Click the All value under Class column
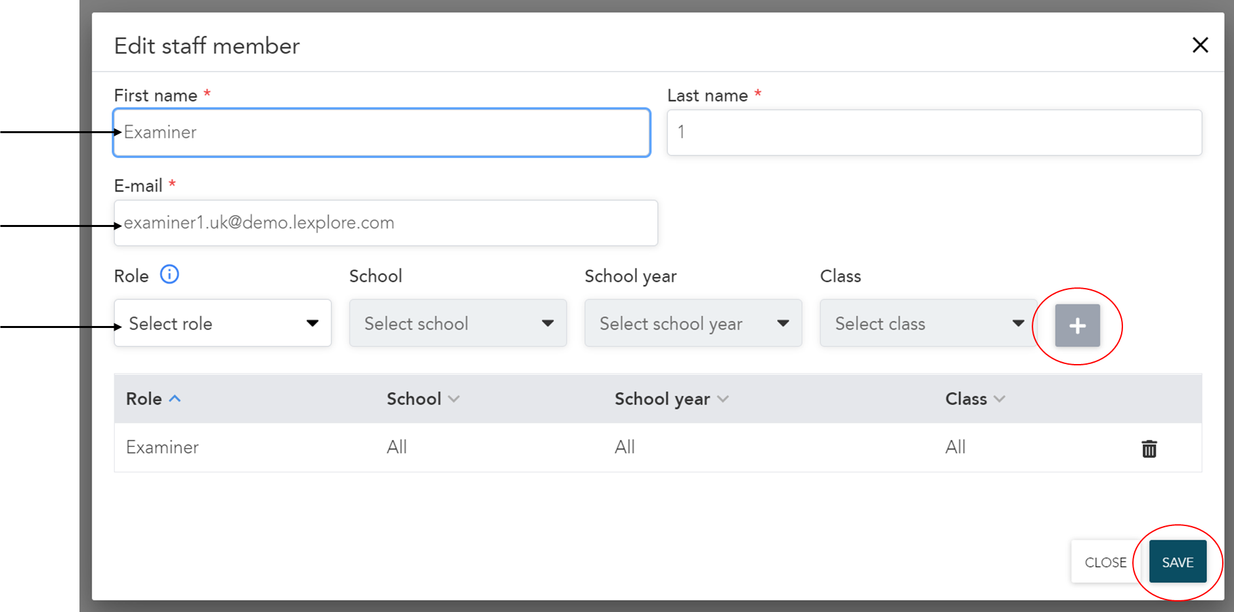 pyautogui.click(x=955, y=447)
